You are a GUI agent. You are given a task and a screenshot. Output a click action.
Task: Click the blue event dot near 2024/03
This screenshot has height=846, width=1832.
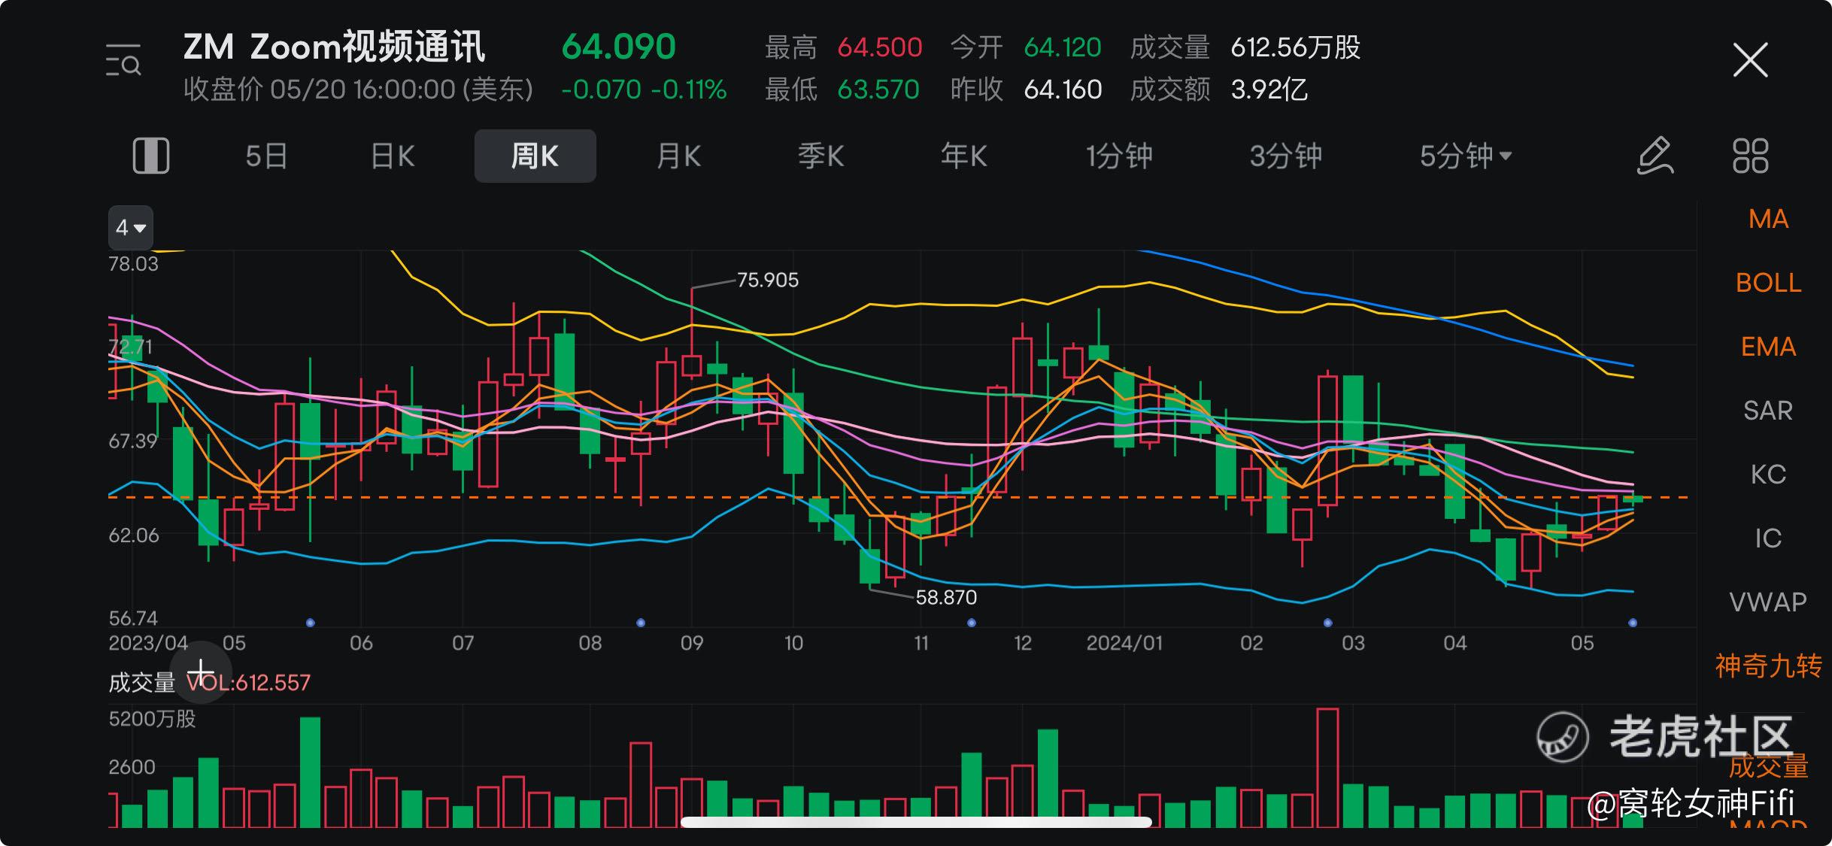[x=1327, y=623]
